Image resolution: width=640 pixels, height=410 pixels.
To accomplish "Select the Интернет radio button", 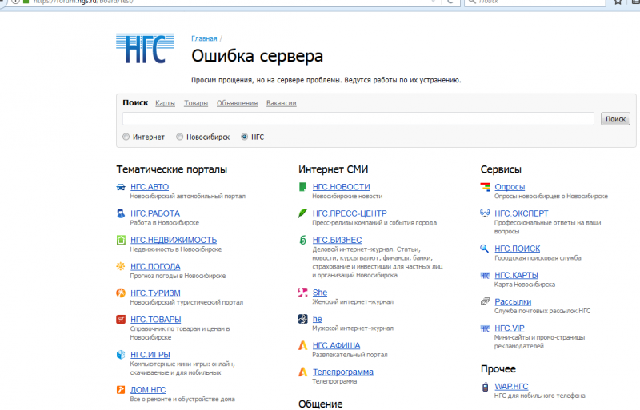I will 126,137.
